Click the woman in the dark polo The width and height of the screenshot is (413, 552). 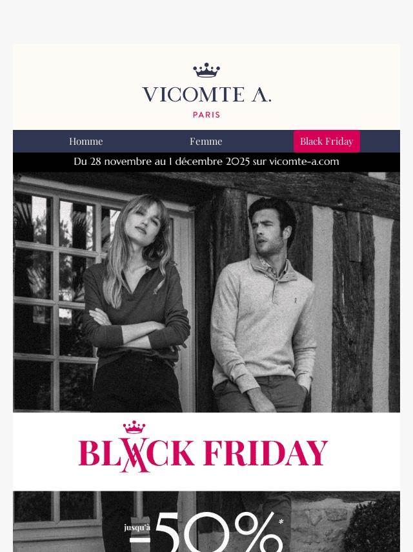tap(137, 304)
